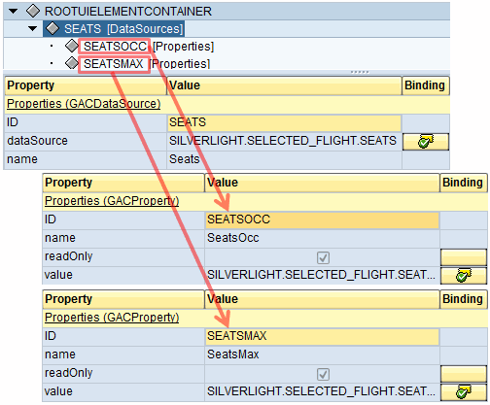490x405 pixels.
Task: Open the first Properties (GACProperty) link
Action: coord(112,201)
